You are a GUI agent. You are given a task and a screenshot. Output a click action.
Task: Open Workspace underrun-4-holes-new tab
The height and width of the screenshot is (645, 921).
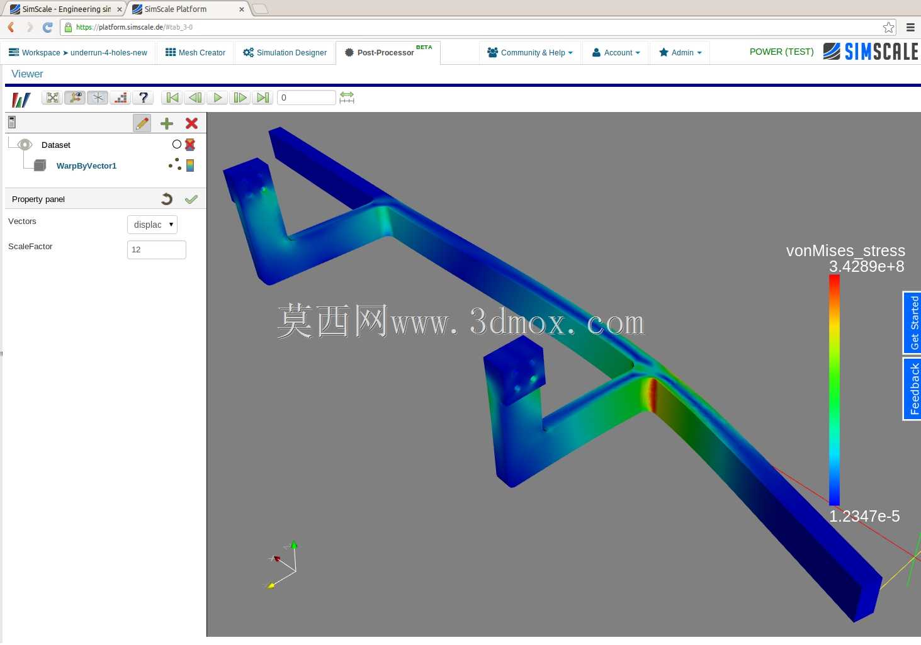78,53
